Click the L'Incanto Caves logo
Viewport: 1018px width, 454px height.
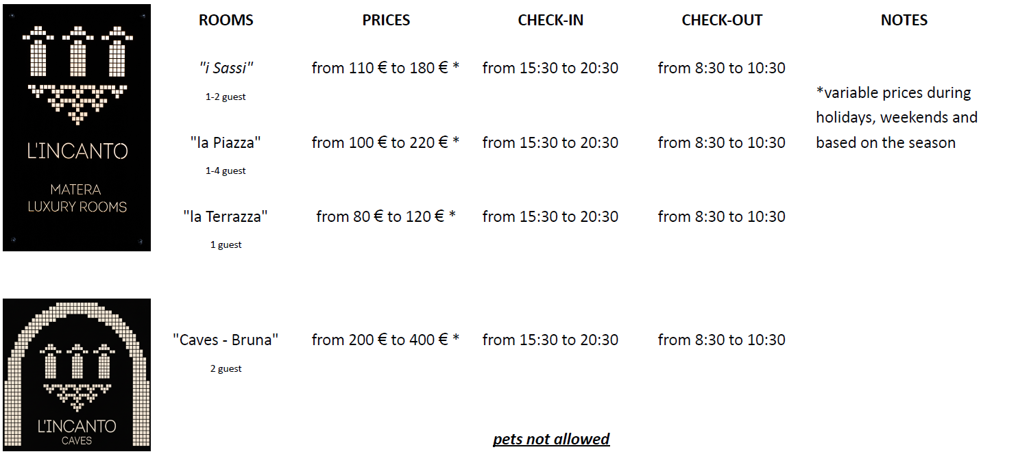pos(77,375)
